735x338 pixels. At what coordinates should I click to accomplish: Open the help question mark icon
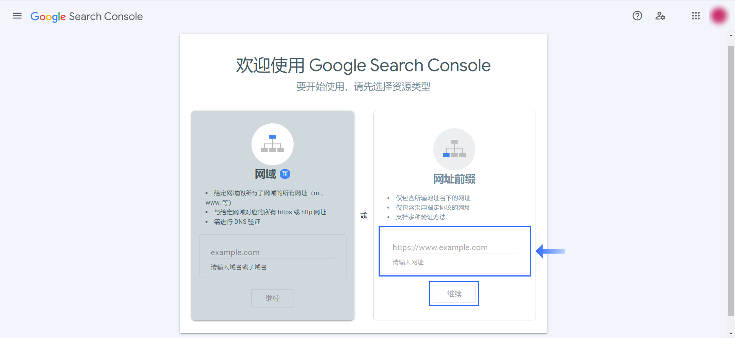click(x=637, y=16)
